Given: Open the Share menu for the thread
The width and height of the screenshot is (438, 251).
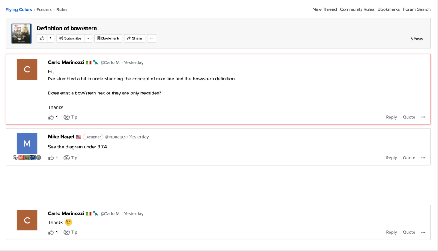Looking at the screenshot, I should (134, 38).
